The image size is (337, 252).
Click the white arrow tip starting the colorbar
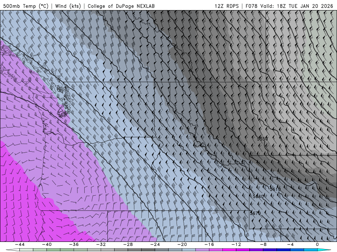click(13, 250)
